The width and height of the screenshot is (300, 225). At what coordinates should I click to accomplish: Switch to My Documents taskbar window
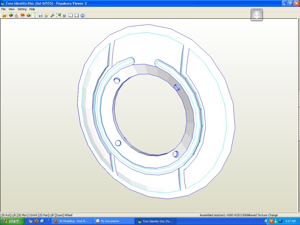114,221
